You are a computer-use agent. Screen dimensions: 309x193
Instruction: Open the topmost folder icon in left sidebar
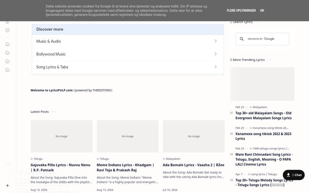pyautogui.click(x=7, y=44)
